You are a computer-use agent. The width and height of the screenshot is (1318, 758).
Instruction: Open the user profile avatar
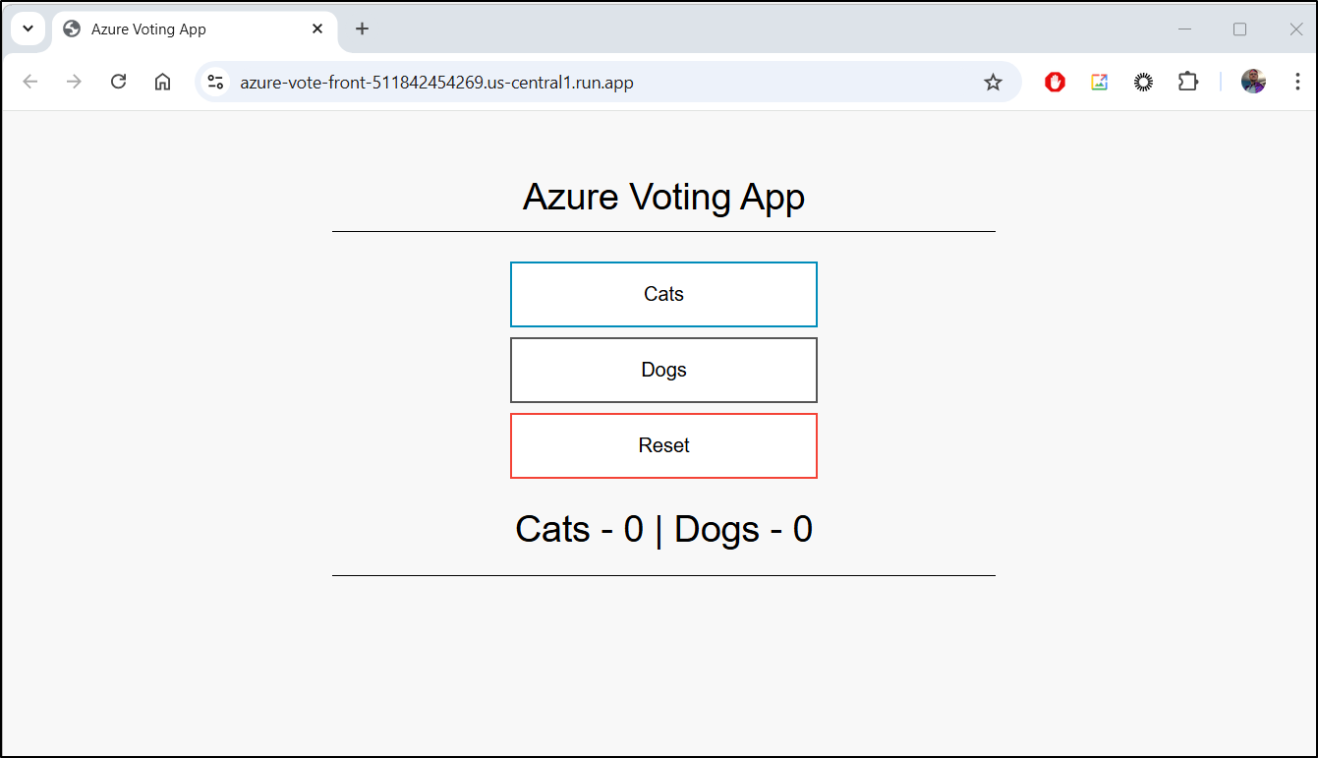(1253, 82)
